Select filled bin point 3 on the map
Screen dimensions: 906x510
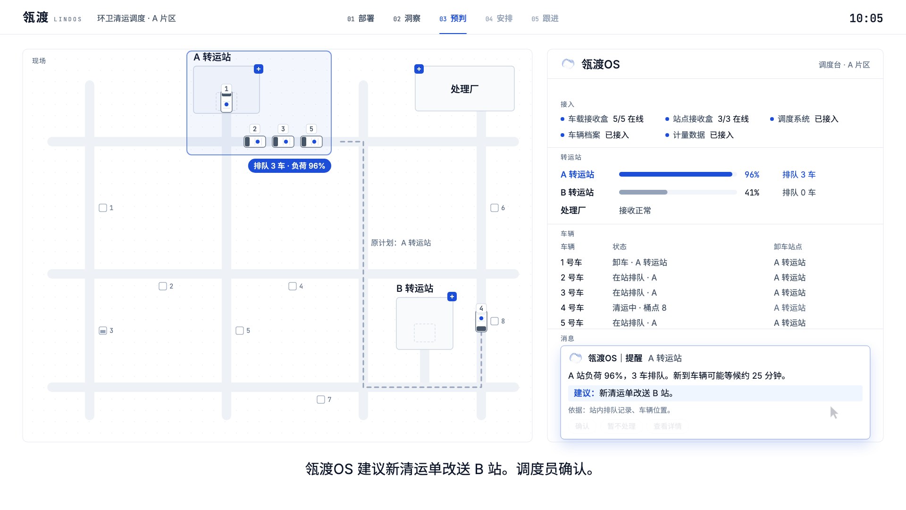pos(103,331)
